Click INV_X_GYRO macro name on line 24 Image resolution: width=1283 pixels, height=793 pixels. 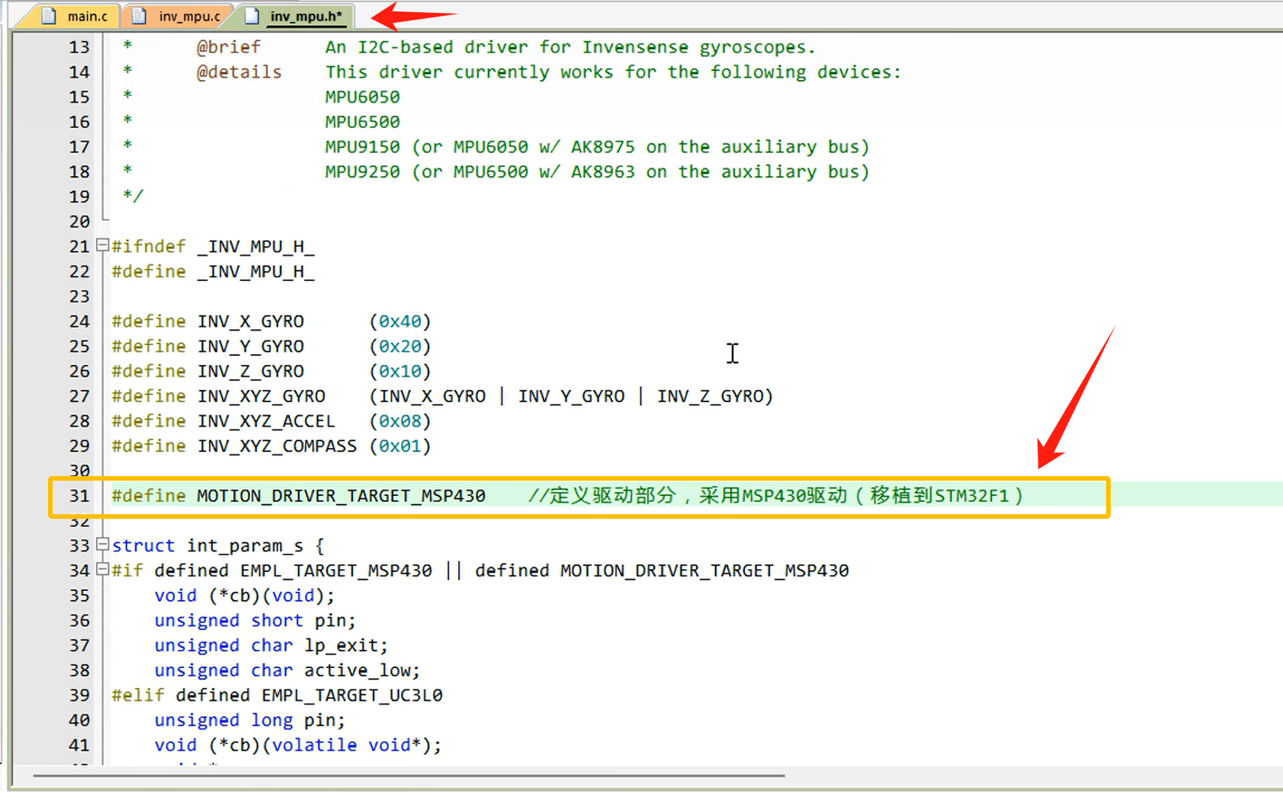[x=251, y=321]
